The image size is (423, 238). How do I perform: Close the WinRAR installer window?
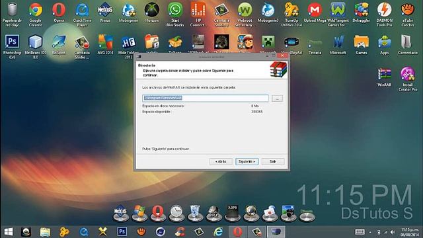[x=282, y=56]
